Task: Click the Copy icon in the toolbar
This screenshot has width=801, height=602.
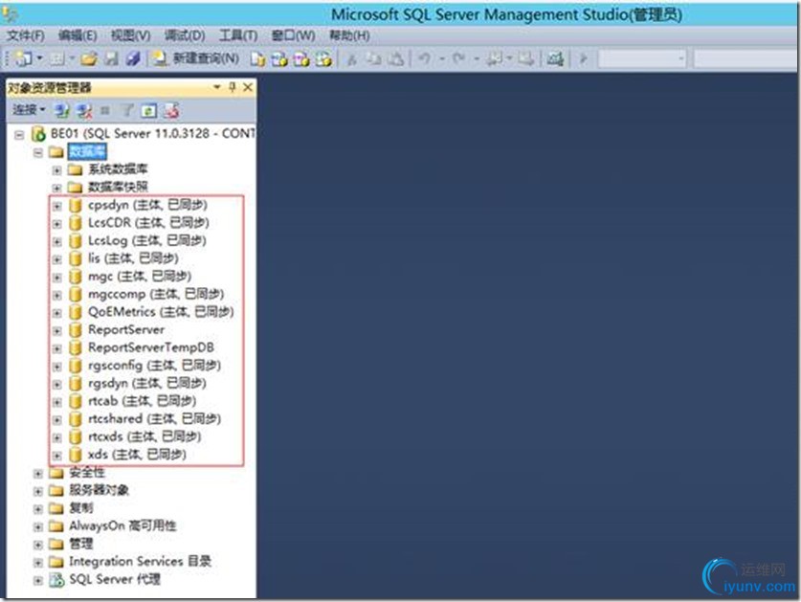Action: 373,59
